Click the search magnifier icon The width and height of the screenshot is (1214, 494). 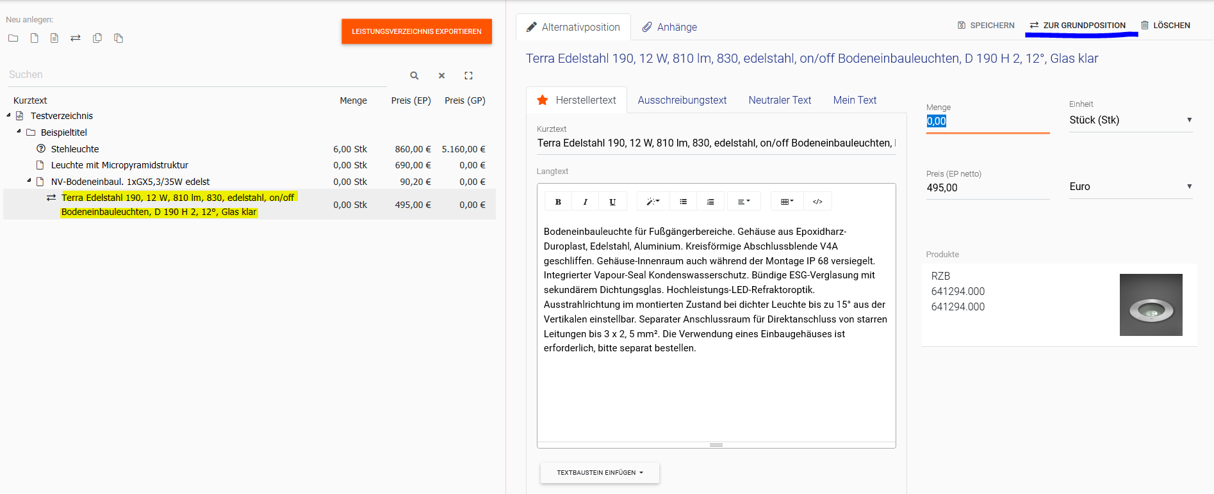(x=414, y=76)
